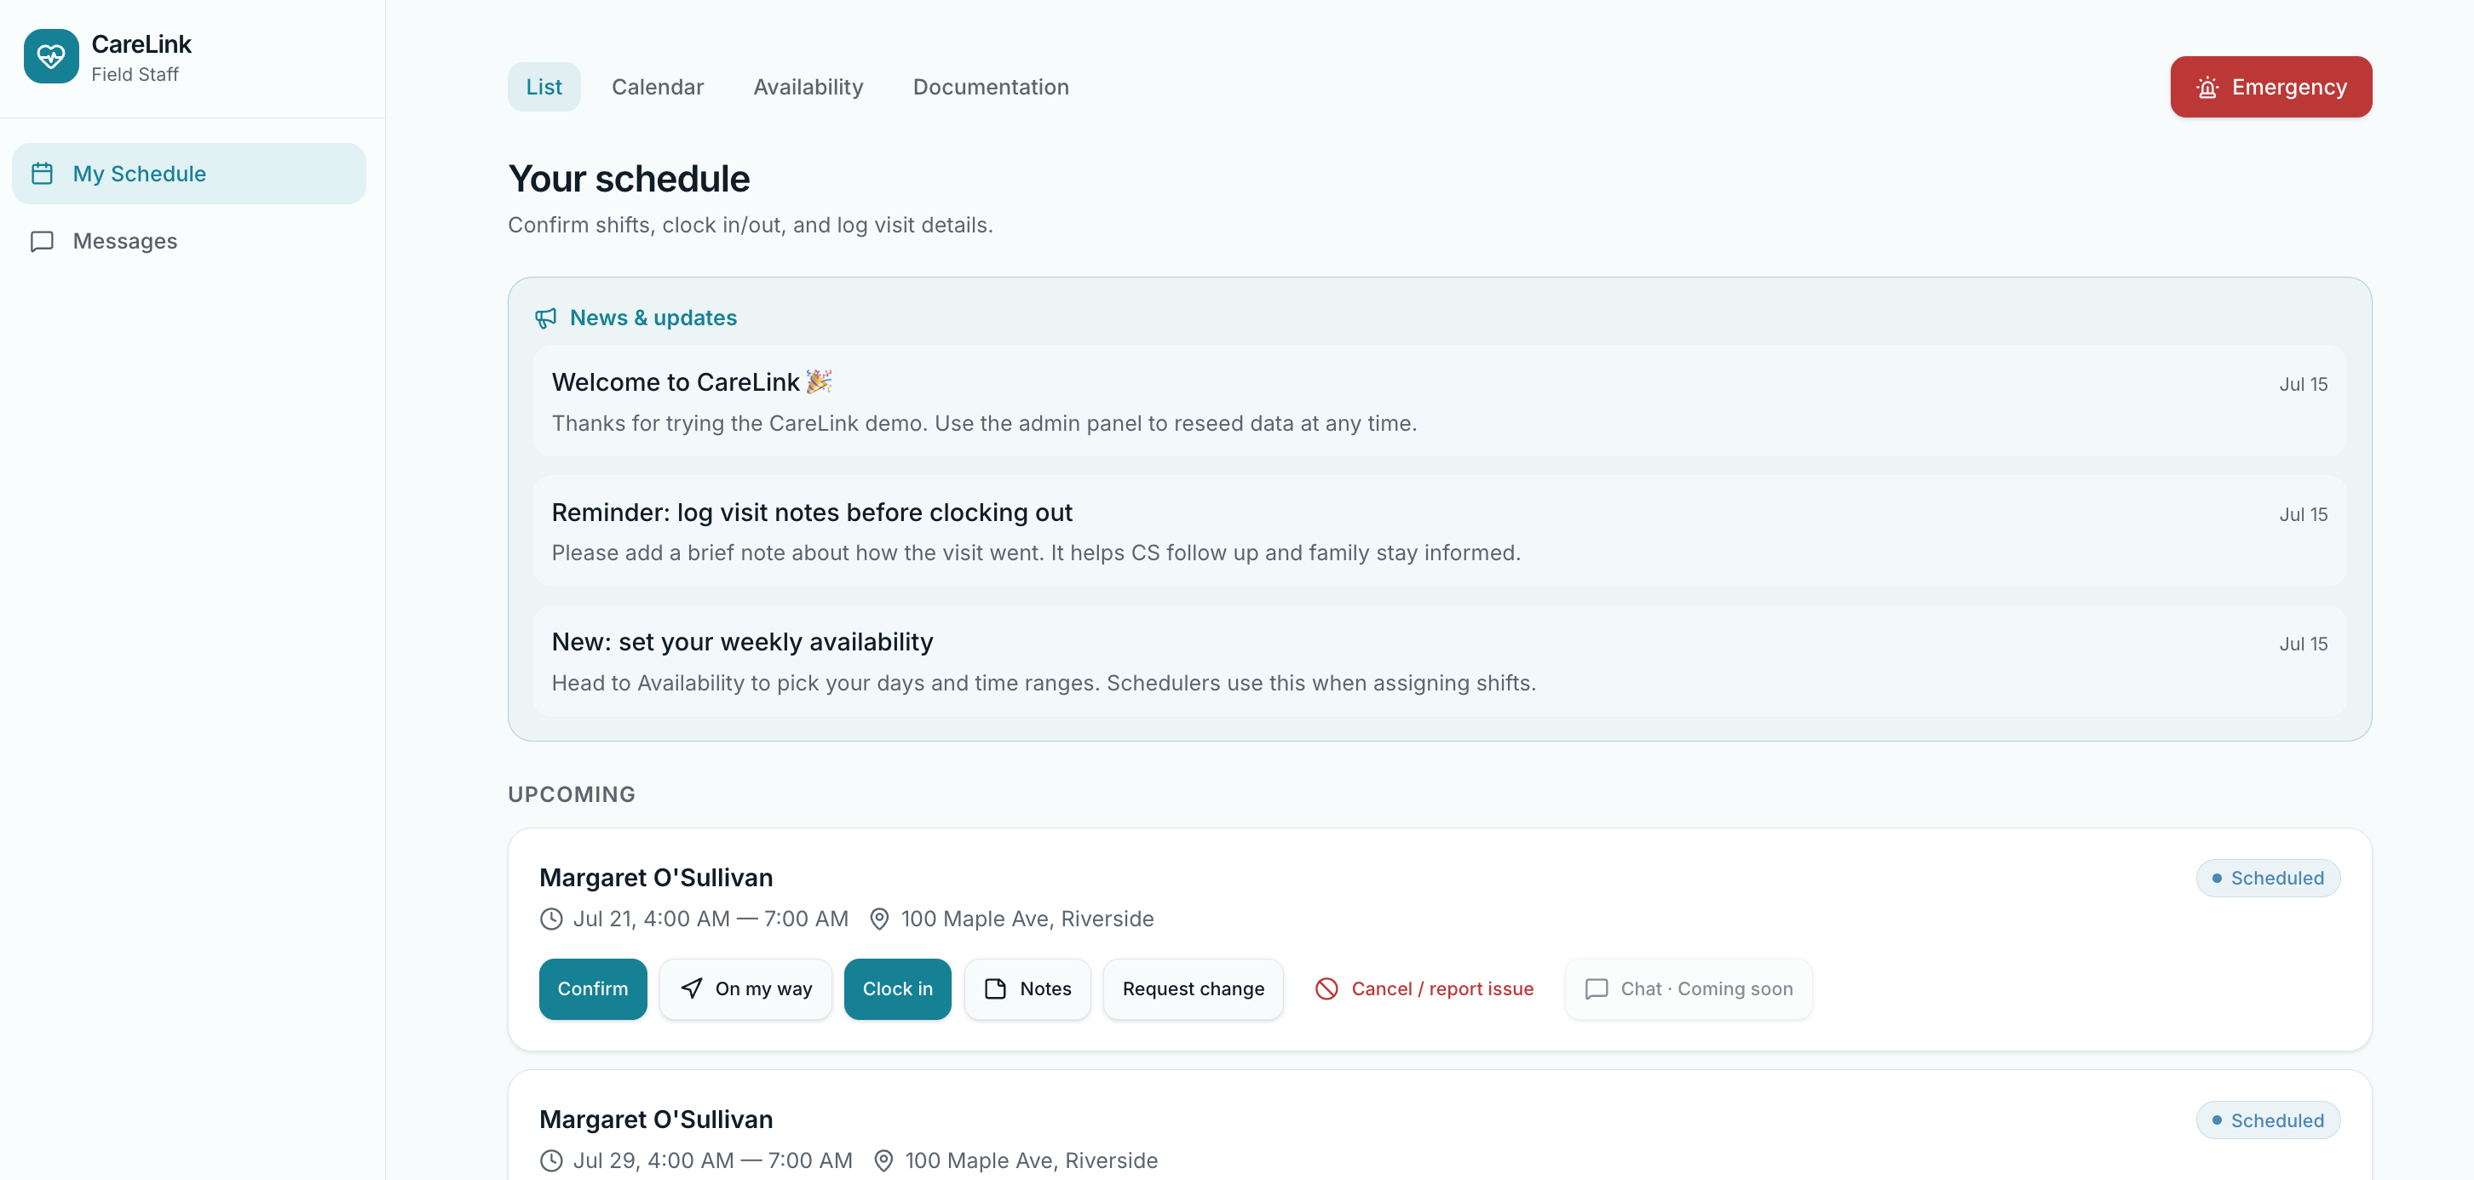Viewport: 2474px width, 1180px height.
Task: Click the Jul 21, 4:00 AM — 7:00 AM text
Action: click(711, 919)
